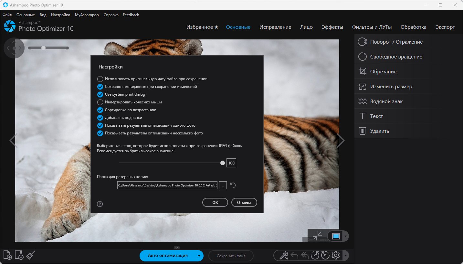Open the Эффекты tab
Viewport: 463px width, 264px height.
[x=332, y=27]
